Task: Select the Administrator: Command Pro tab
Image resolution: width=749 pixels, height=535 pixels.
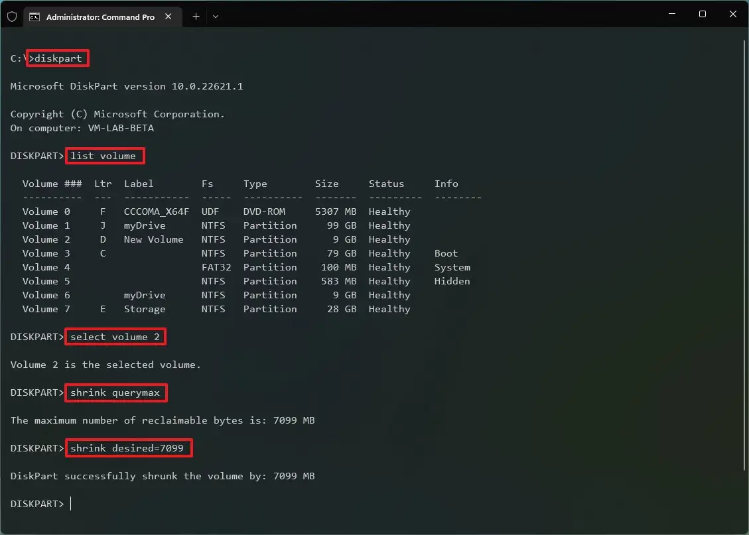Action: [x=100, y=17]
